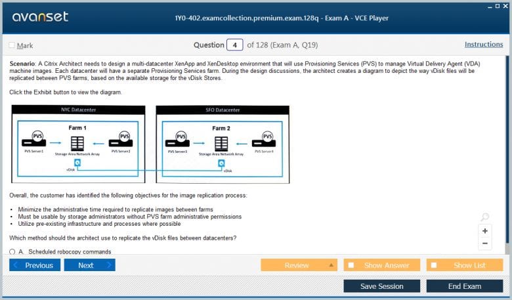
Task: Click the Avanset logo
Action: point(40,17)
